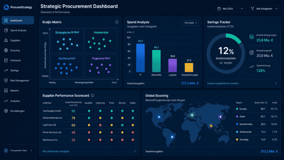Click the East Asia map marker

pos(220,117)
